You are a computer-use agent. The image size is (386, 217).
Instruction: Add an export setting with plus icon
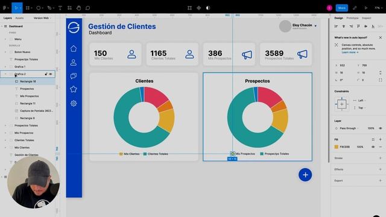point(381,181)
